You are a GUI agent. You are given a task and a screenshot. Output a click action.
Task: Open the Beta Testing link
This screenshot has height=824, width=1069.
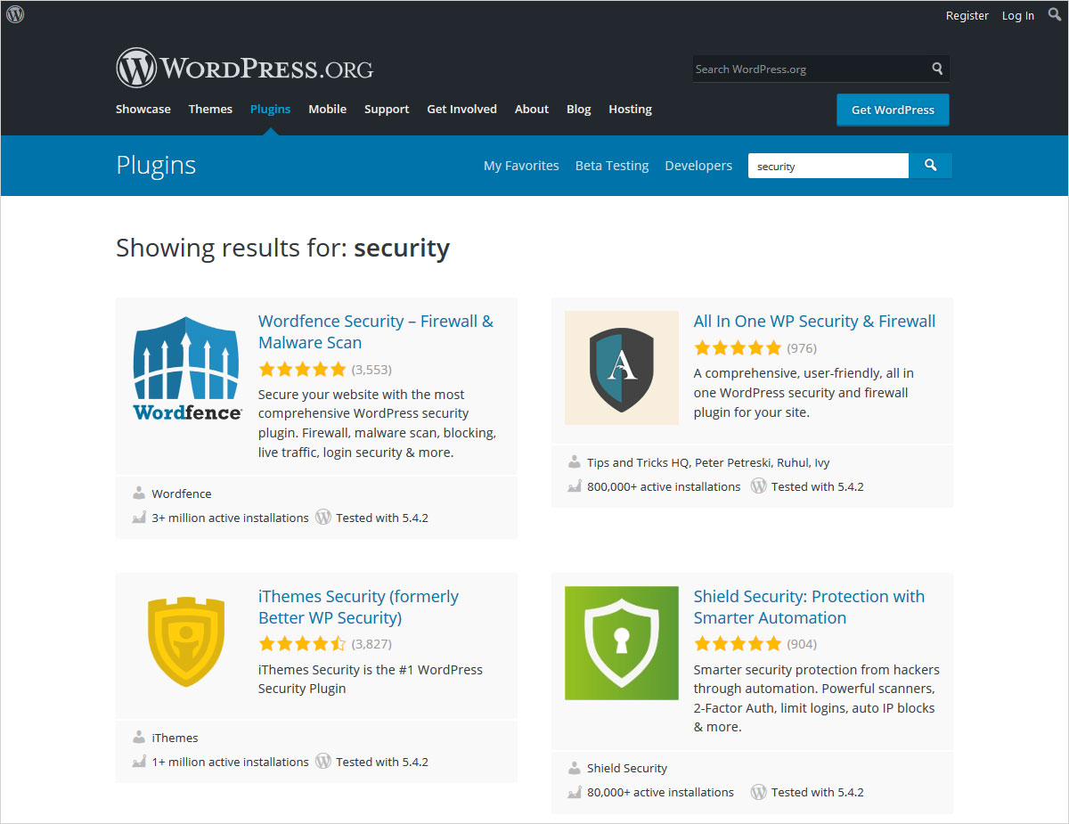click(612, 166)
